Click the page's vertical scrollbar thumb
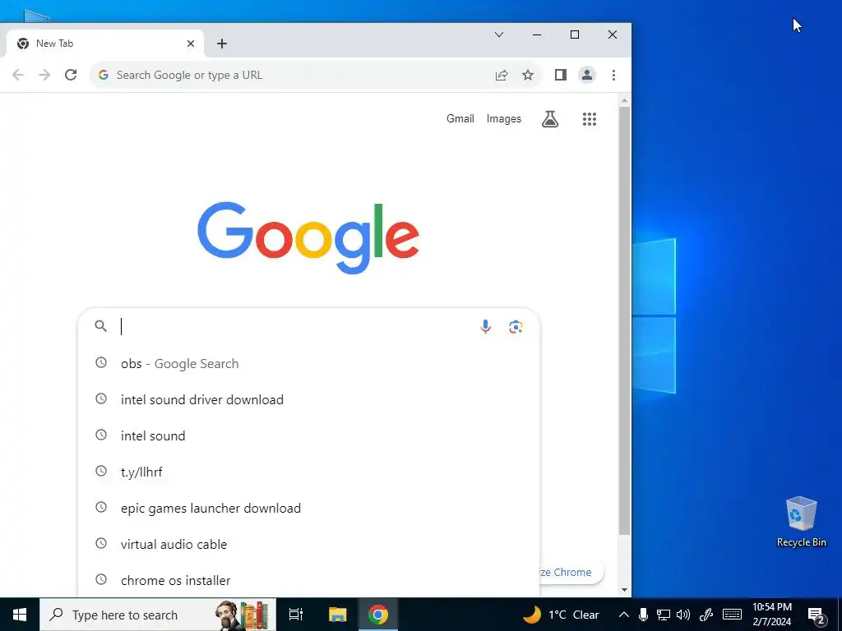 point(625,320)
